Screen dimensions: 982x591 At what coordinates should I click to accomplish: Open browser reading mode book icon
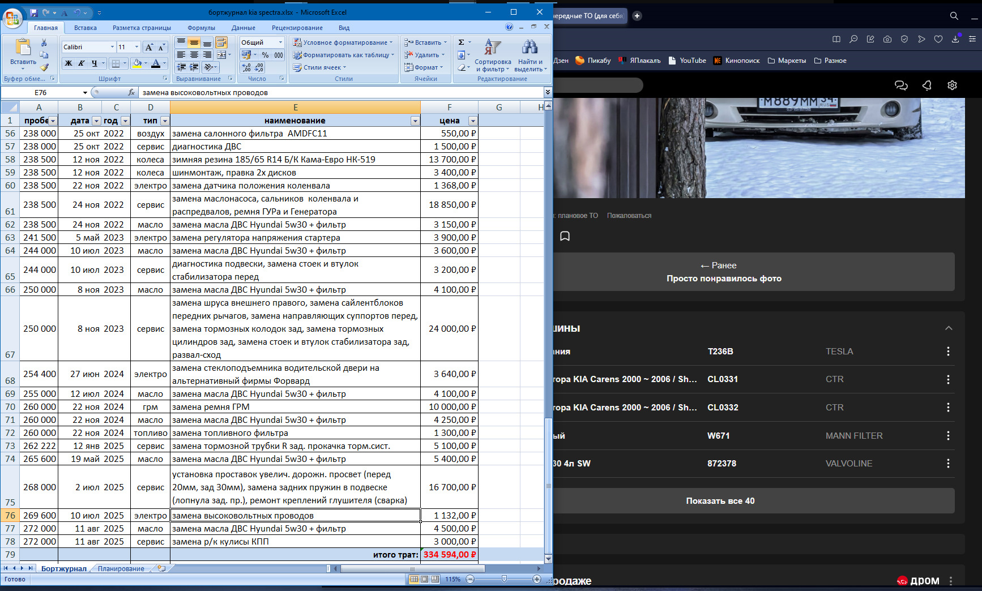(x=836, y=39)
